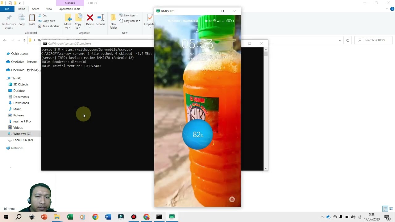The width and height of the screenshot is (395, 222).
Task: Click Paste shortcut in the ribbon
Action: click(49, 26)
